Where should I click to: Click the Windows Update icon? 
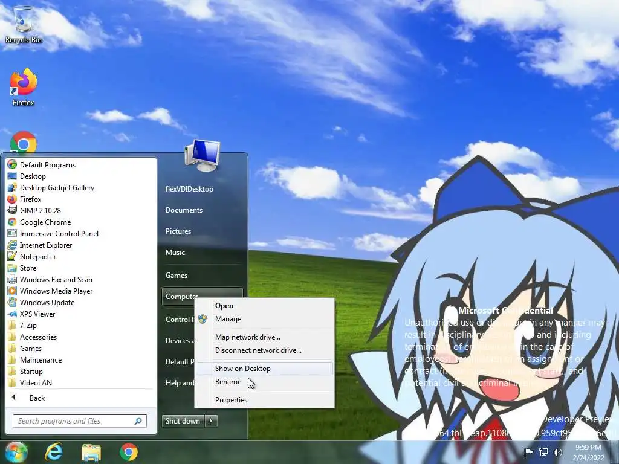tap(12, 302)
